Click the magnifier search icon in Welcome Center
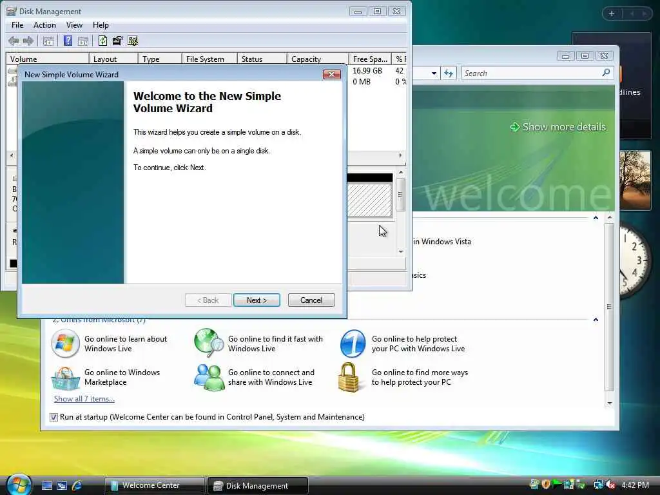This screenshot has width=660, height=495. coord(606,73)
